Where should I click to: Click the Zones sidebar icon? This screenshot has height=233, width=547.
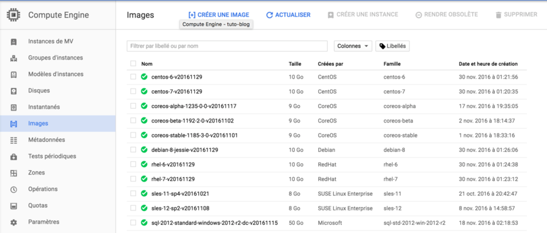click(14, 173)
